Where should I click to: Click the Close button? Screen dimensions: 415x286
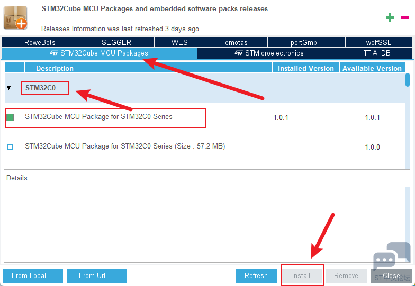391,276
